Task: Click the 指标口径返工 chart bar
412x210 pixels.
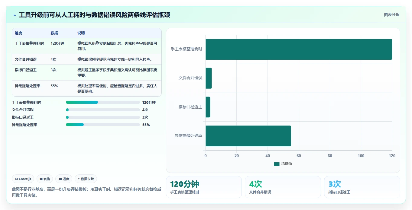Action: [x=208, y=107]
